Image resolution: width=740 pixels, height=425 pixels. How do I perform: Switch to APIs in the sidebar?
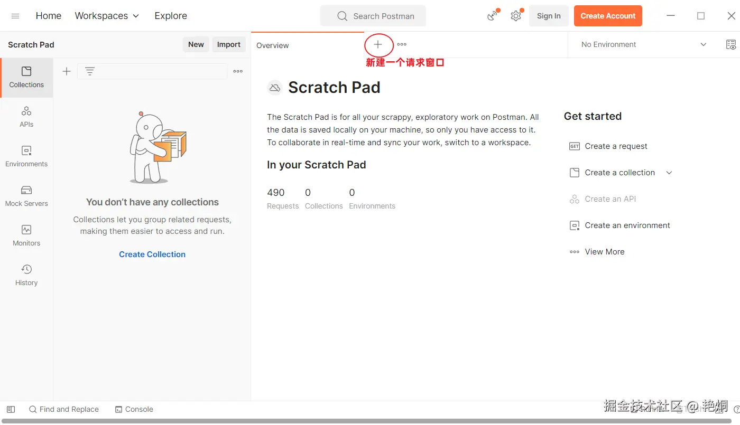26,117
